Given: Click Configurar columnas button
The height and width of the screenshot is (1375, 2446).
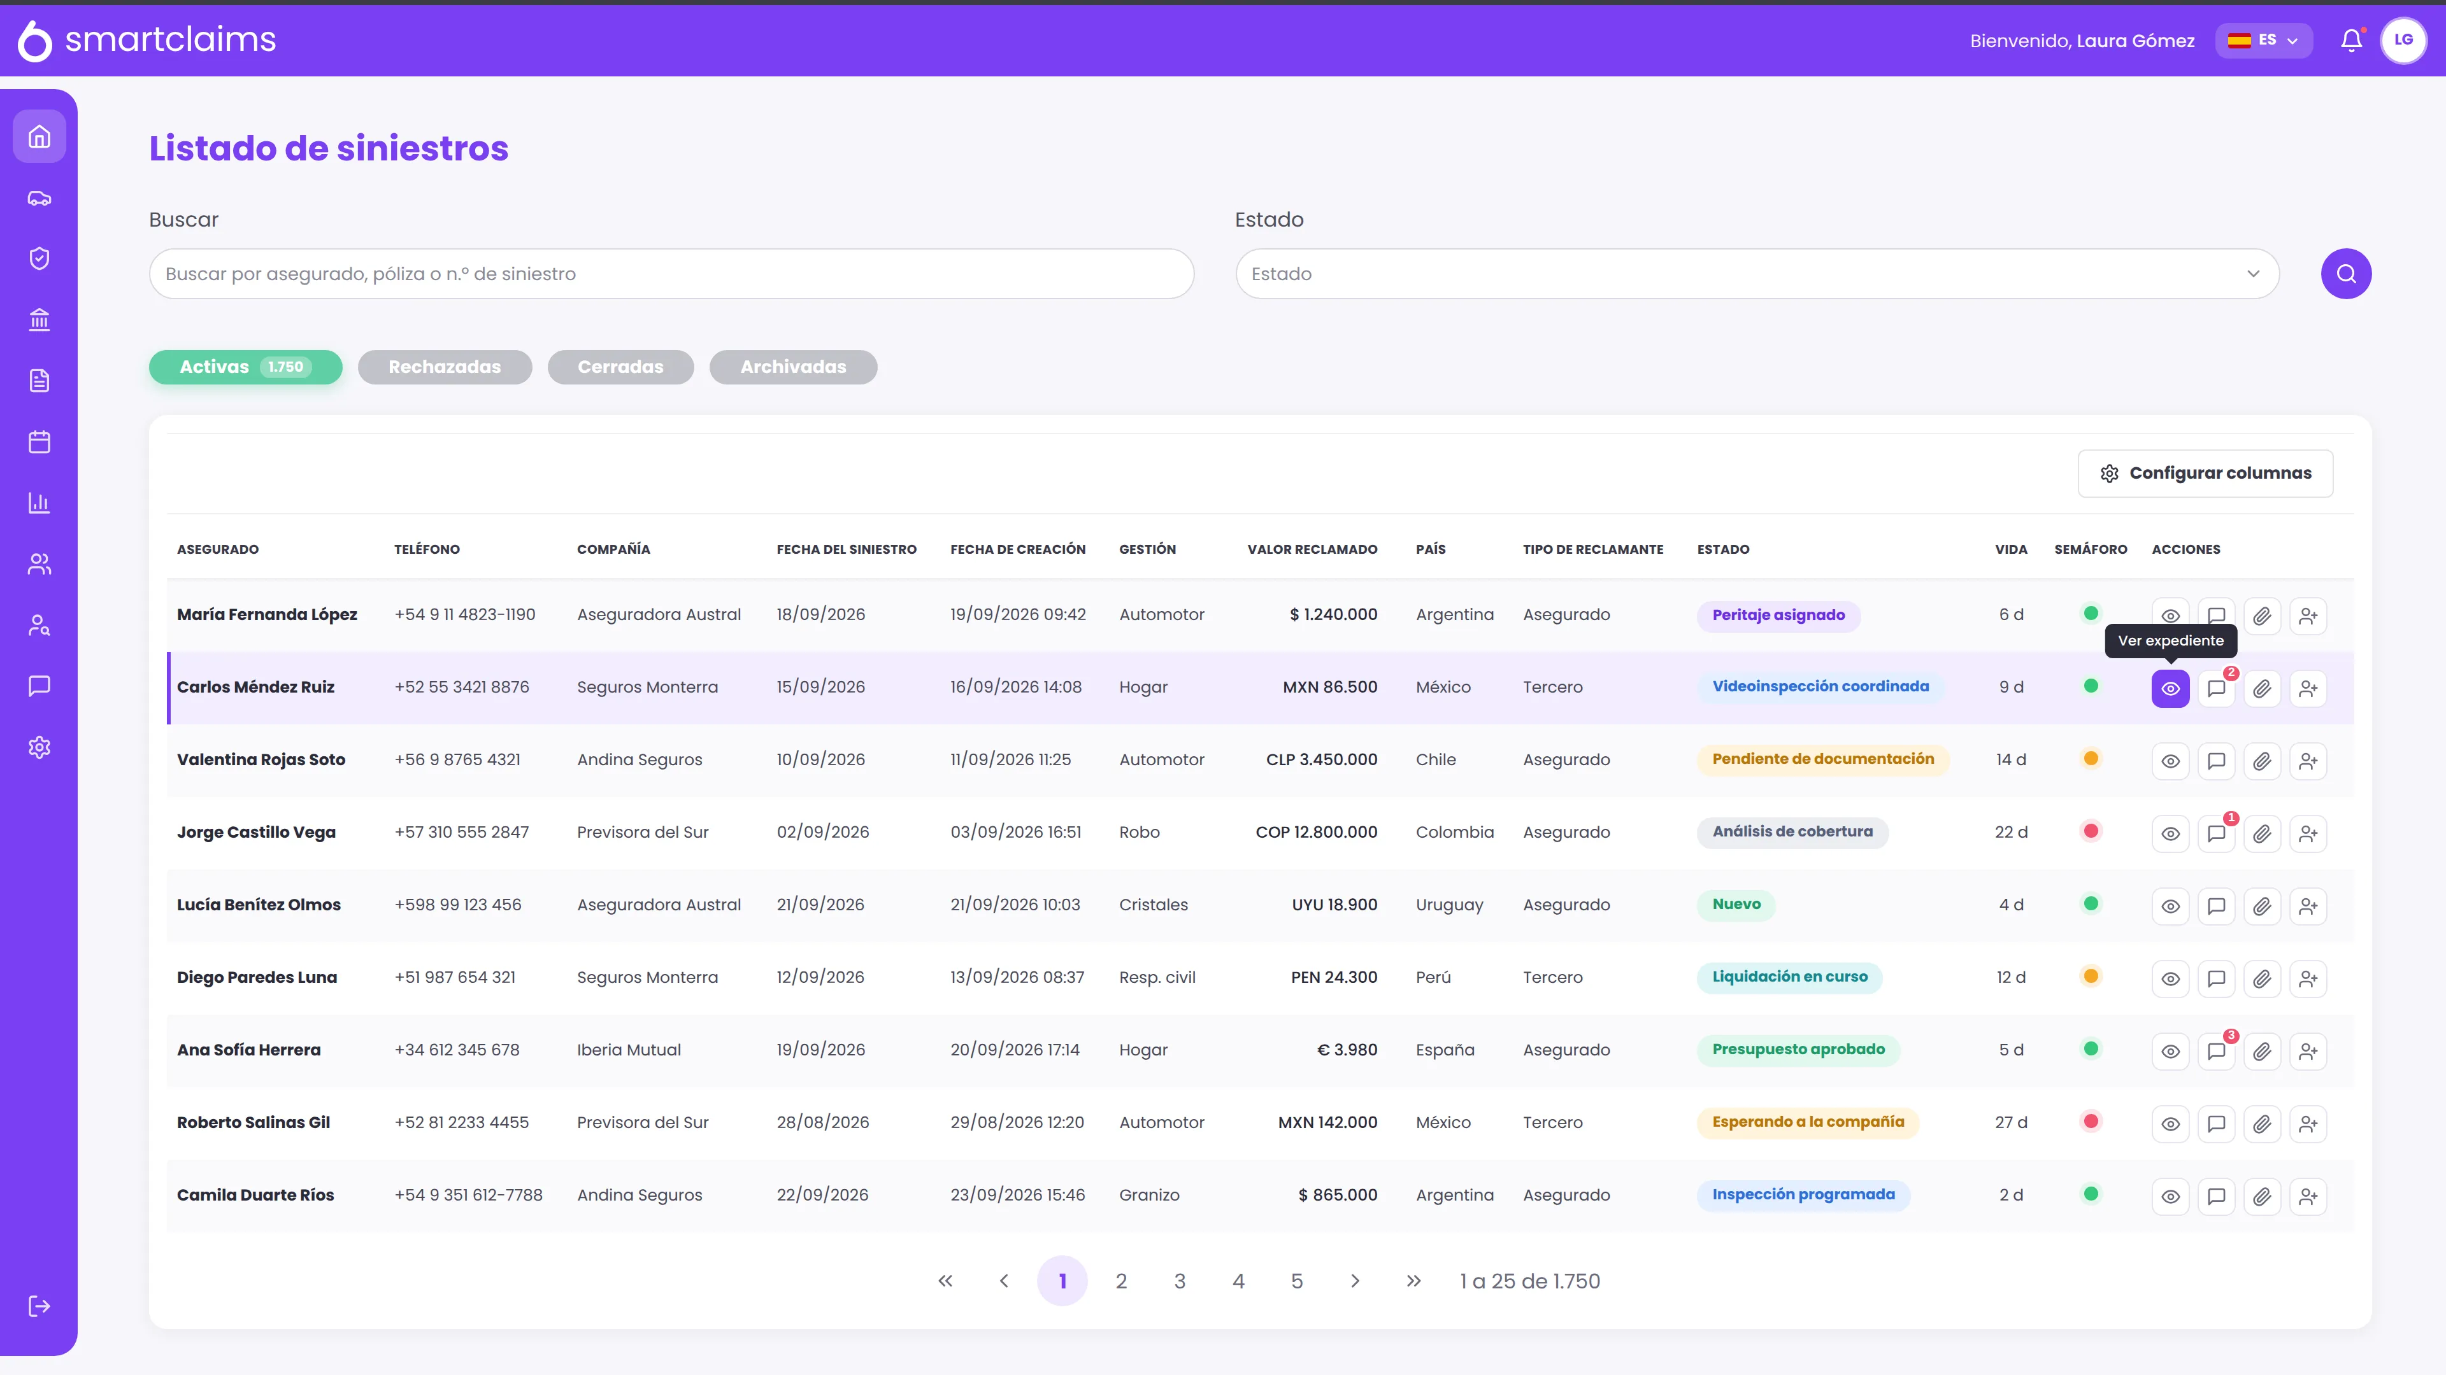Looking at the screenshot, I should point(2205,474).
